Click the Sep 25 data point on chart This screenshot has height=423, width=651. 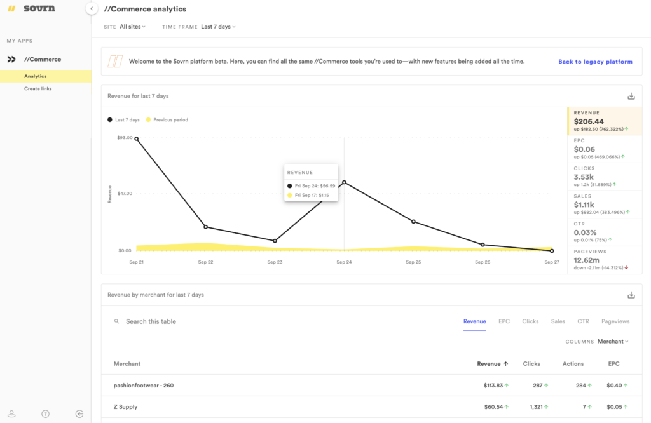point(413,222)
